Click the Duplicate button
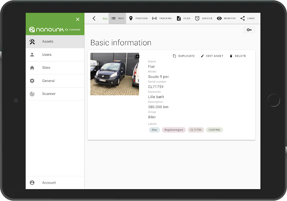 tap(183, 56)
